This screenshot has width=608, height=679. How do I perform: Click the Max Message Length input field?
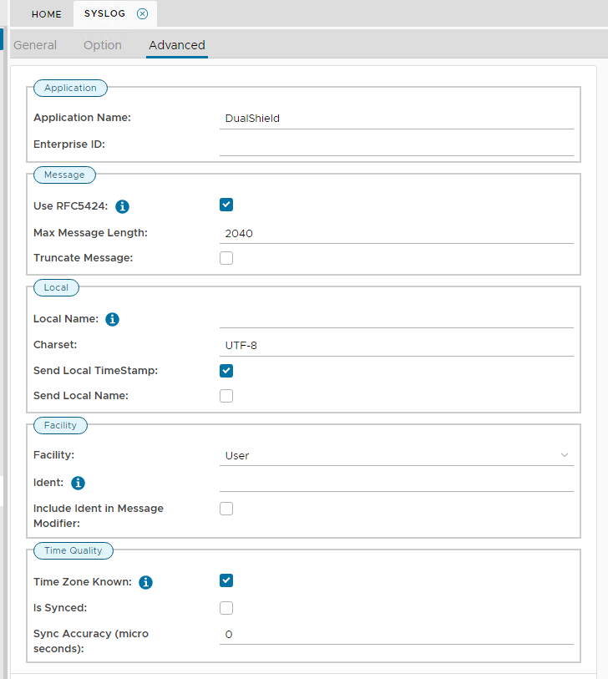(334, 234)
